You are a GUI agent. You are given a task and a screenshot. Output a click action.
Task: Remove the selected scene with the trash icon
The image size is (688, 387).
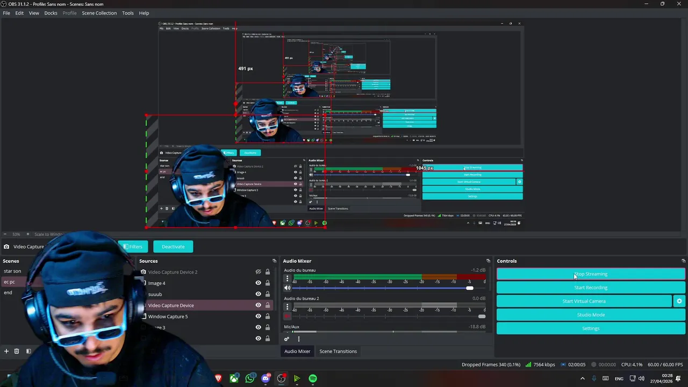click(x=17, y=351)
